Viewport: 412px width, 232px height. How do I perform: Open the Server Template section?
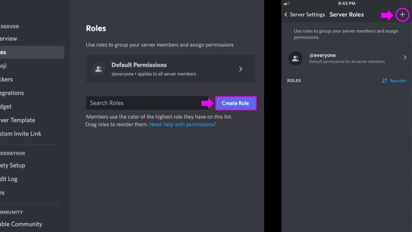click(x=17, y=120)
